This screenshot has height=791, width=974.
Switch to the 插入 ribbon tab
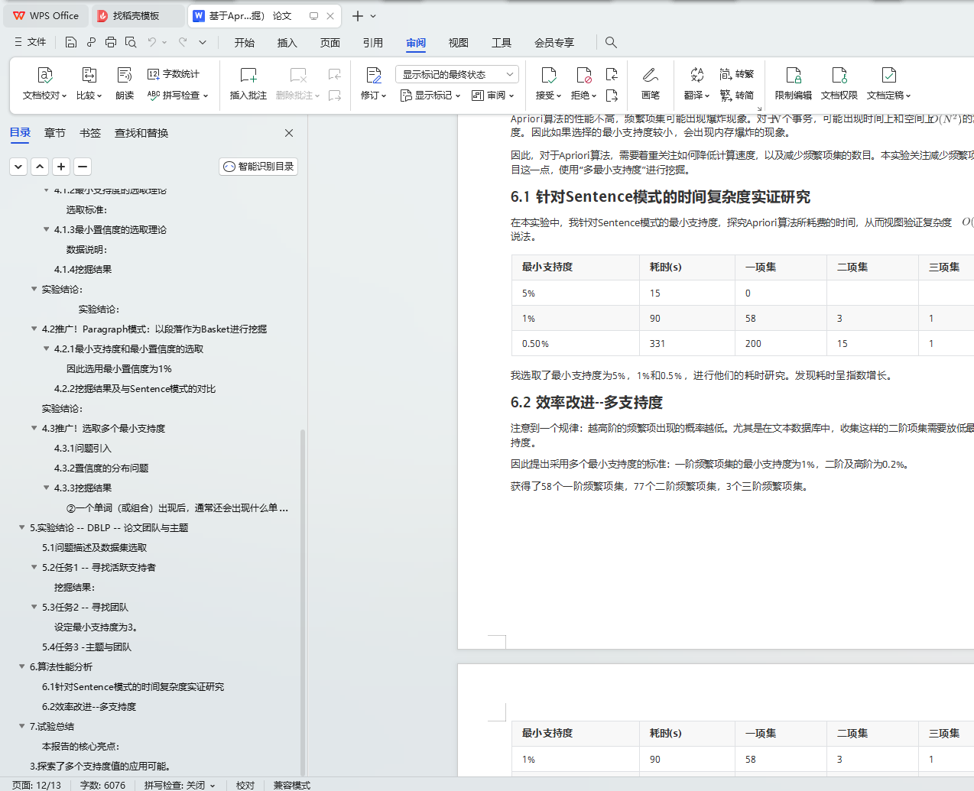(287, 43)
